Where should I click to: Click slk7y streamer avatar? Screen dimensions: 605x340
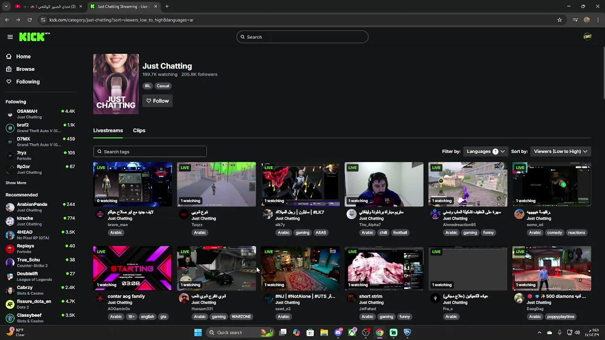click(x=268, y=214)
